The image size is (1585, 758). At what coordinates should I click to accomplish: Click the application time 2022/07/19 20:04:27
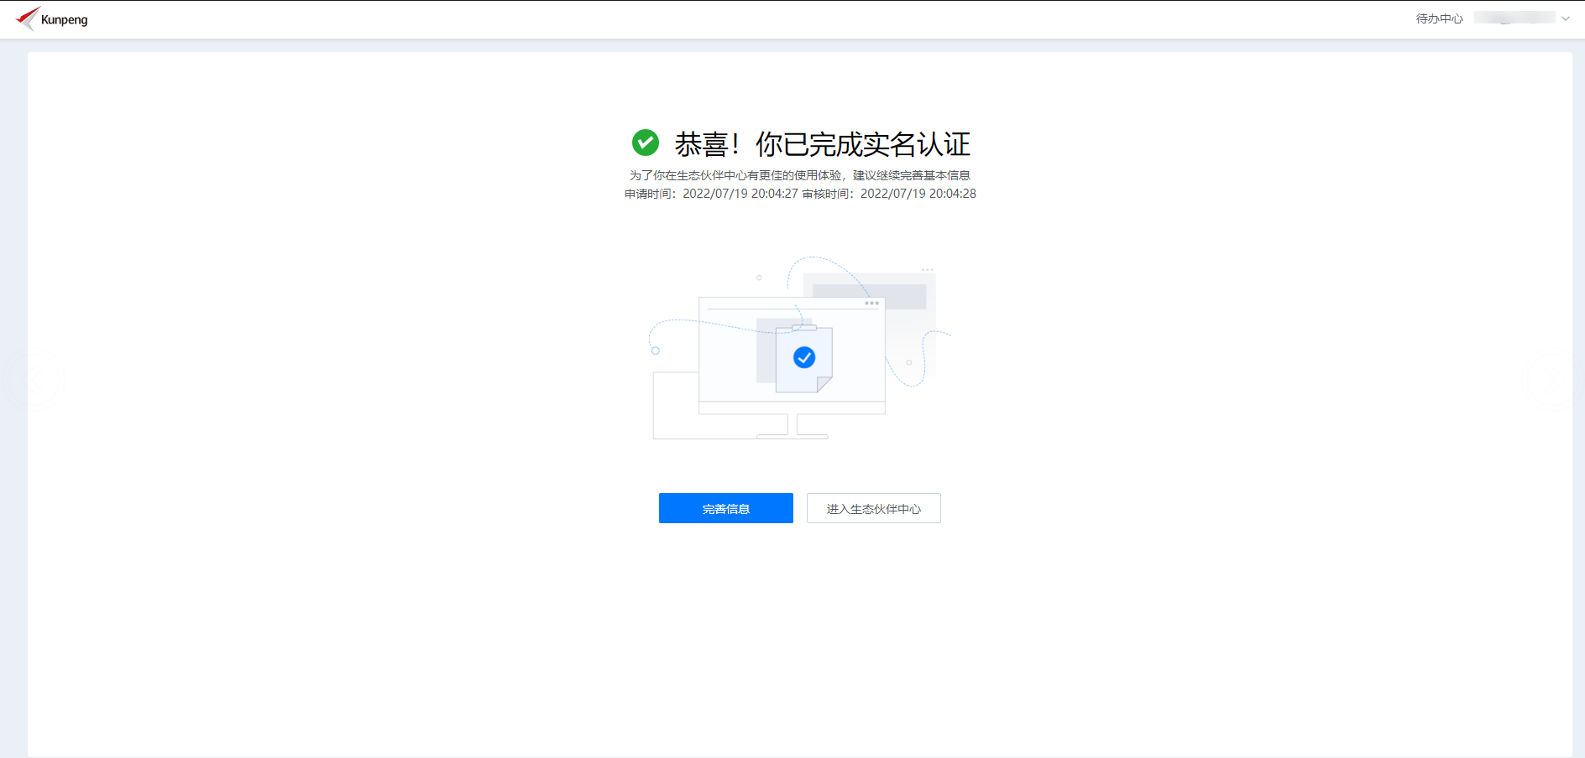(x=740, y=194)
